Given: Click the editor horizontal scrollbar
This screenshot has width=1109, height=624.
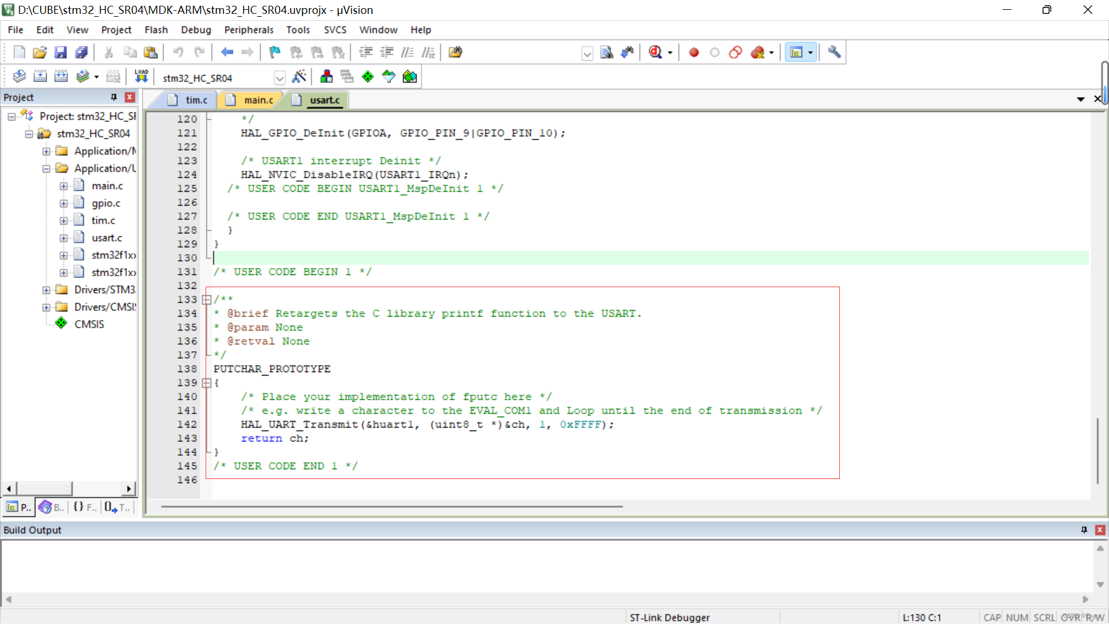Looking at the screenshot, I should tap(392, 507).
